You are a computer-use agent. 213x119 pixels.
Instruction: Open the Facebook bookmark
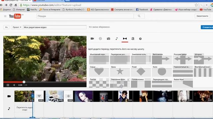[142, 10]
